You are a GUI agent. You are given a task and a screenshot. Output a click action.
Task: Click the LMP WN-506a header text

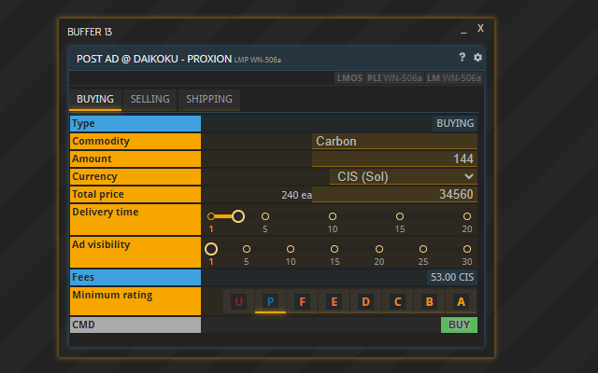258,60
